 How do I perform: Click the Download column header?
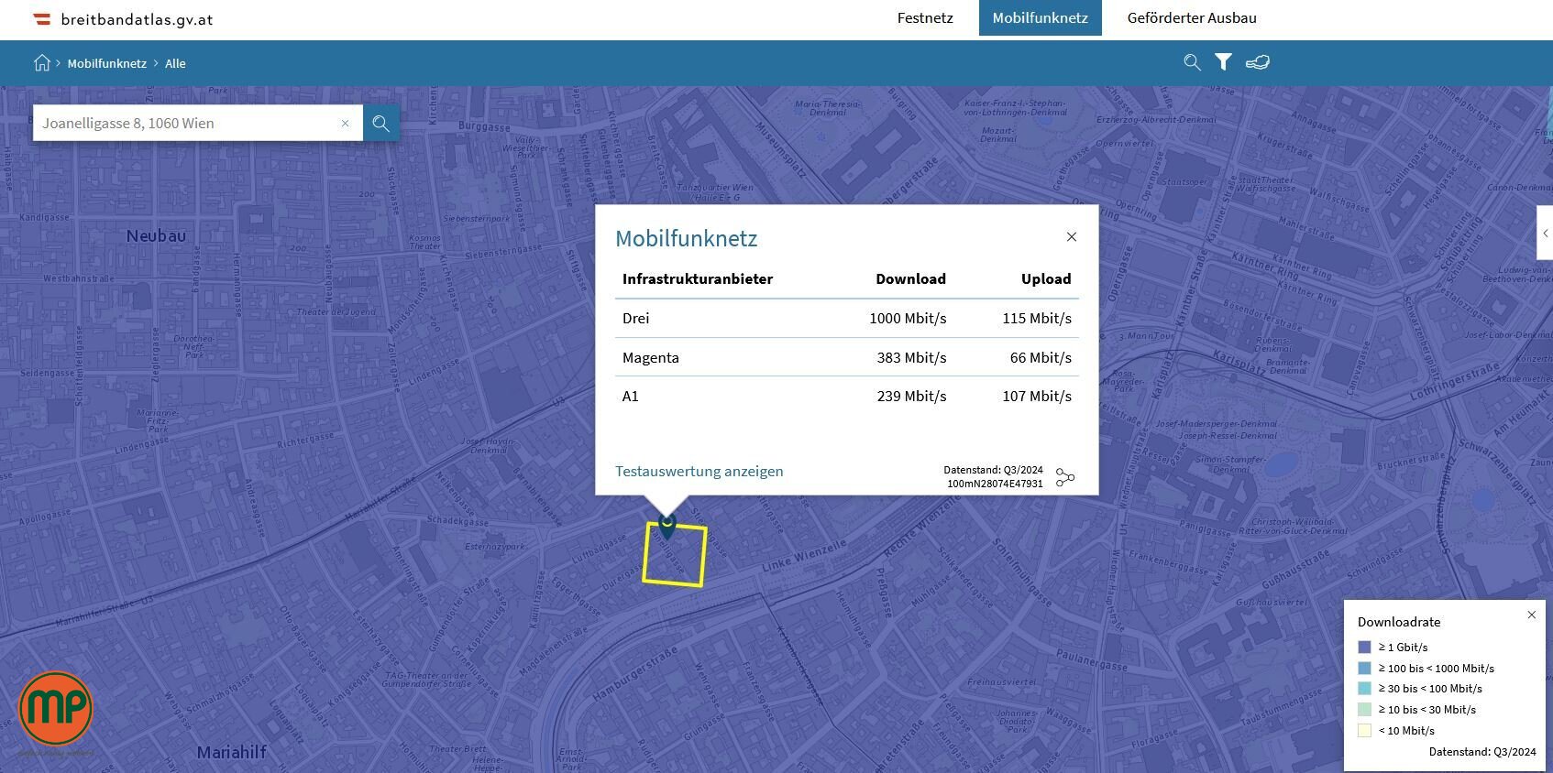click(910, 278)
